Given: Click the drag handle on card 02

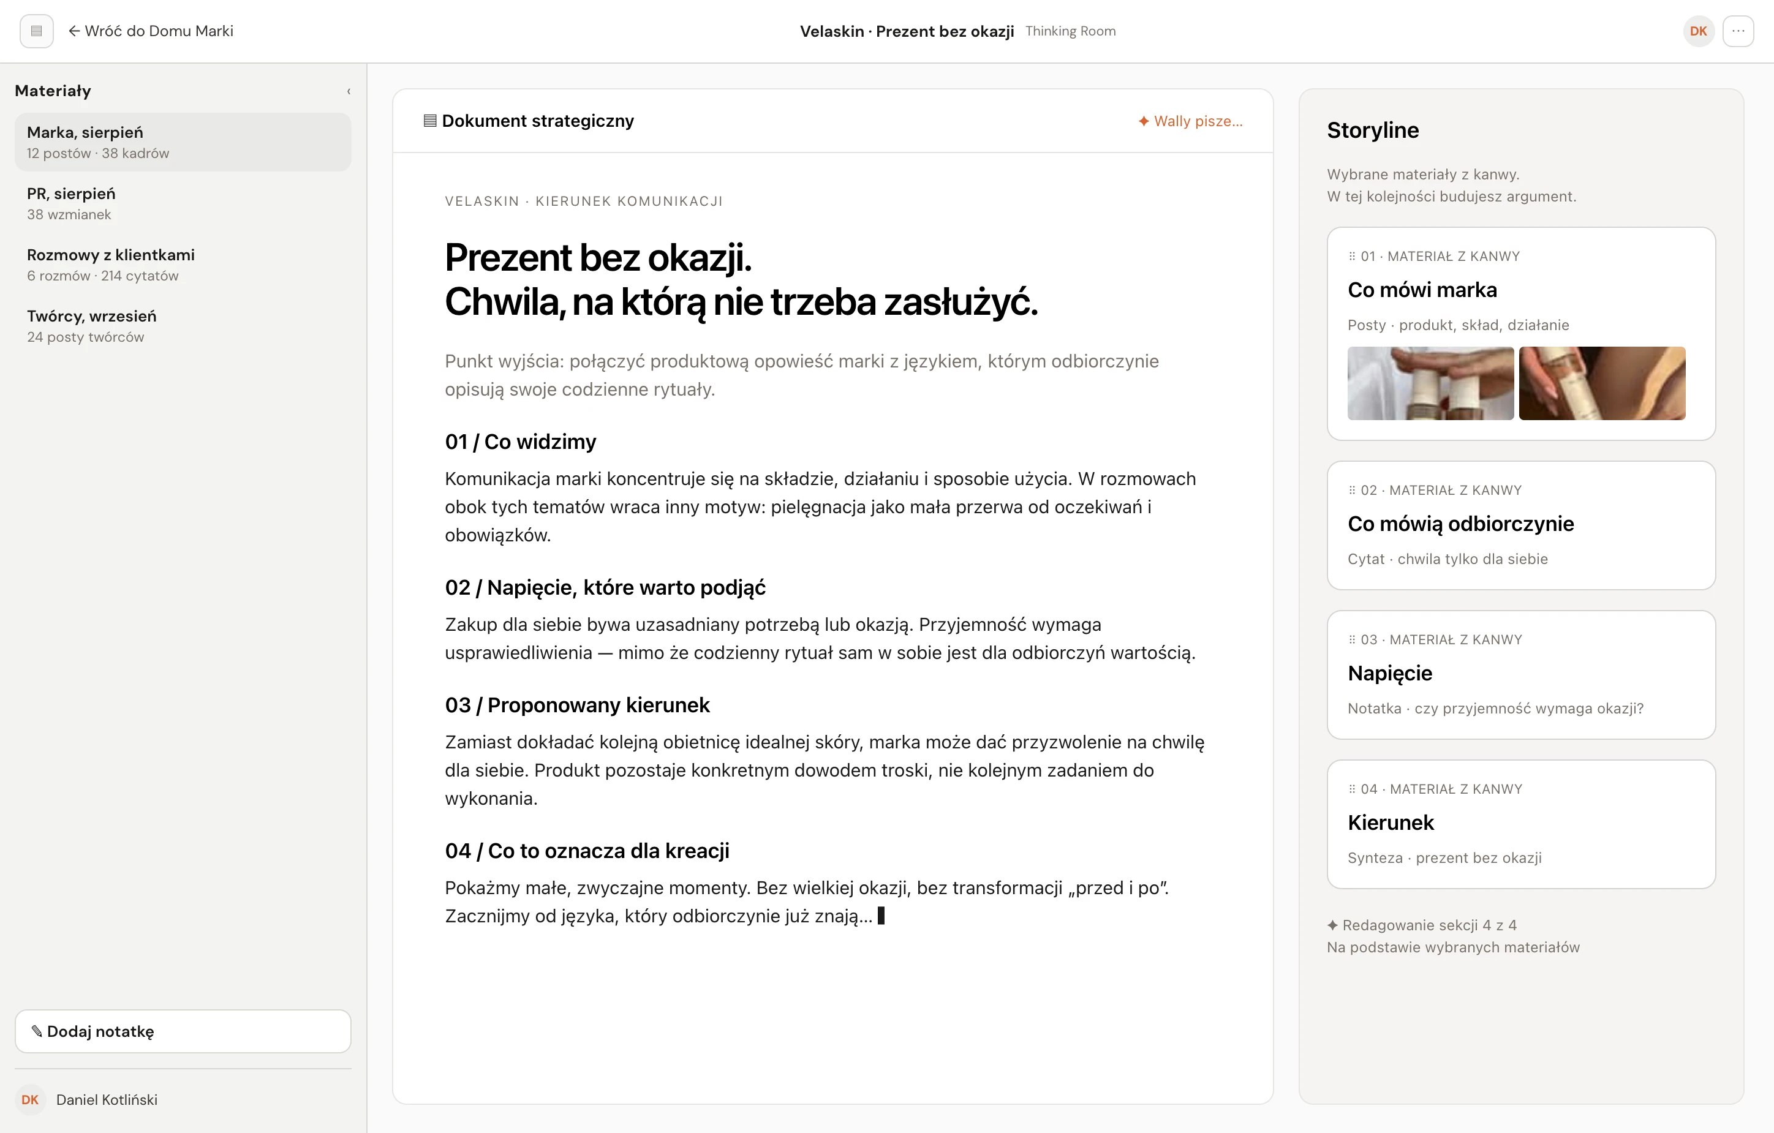Looking at the screenshot, I should click(x=1352, y=490).
